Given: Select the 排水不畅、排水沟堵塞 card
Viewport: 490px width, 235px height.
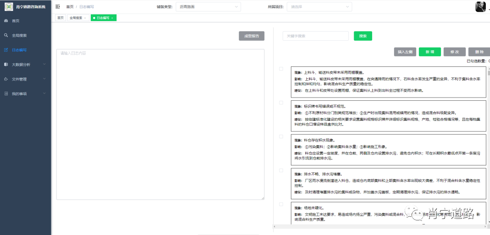Looking at the screenshot, I should (x=389, y=184).
